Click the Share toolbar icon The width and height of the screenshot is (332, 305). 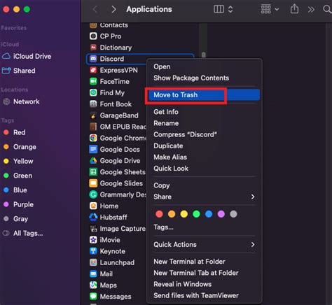[x=294, y=9]
